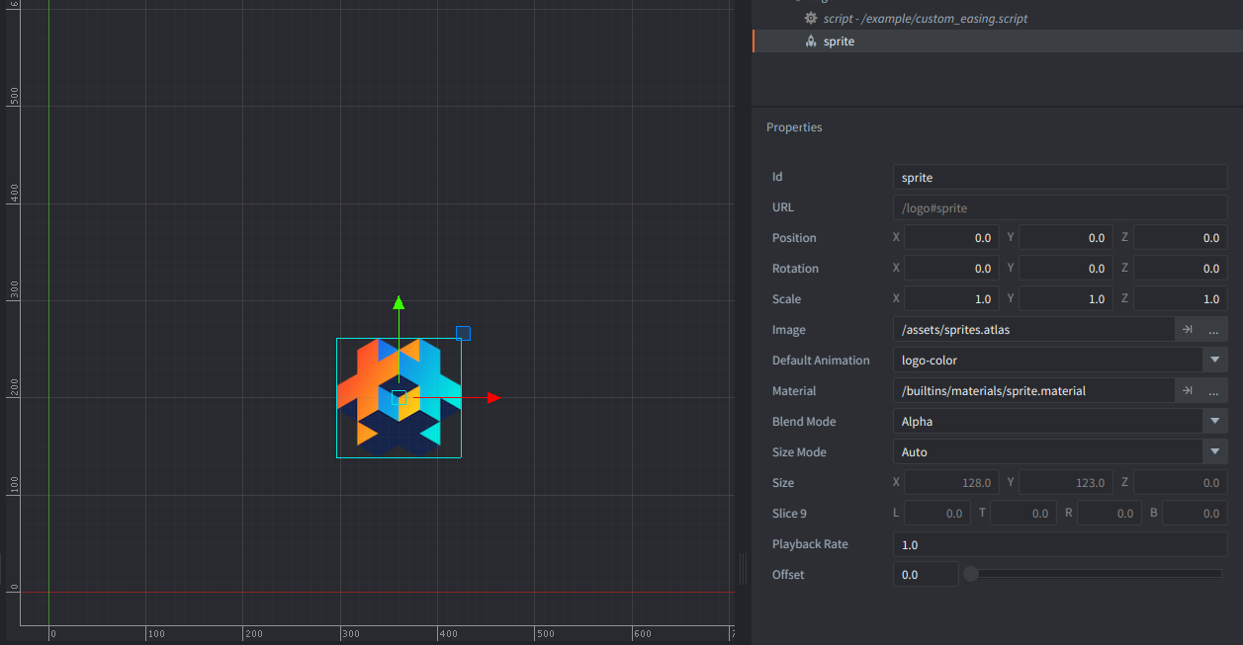Click the Playback Rate label
Image resolution: width=1243 pixels, height=645 pixels.
[x=810, y=544]
